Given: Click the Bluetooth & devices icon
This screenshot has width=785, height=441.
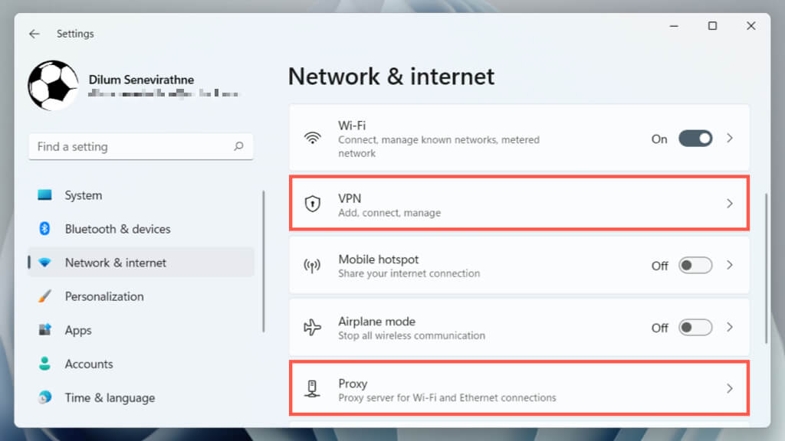Looking at the screenshot, I should [44, 229].
